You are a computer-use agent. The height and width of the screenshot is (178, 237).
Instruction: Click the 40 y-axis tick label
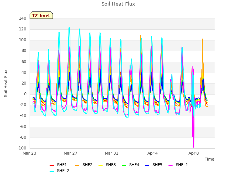pyautogui.click(x=24, y=72)
